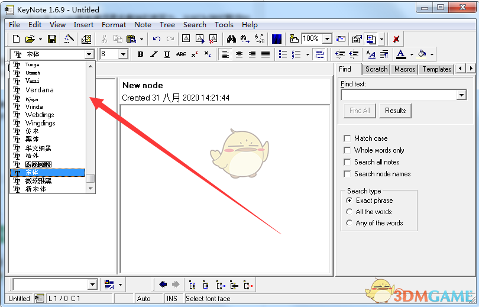Cut selection with scissors icon
Image resolution: width=479 pixels, height=307 pixels.
point(104,39)
